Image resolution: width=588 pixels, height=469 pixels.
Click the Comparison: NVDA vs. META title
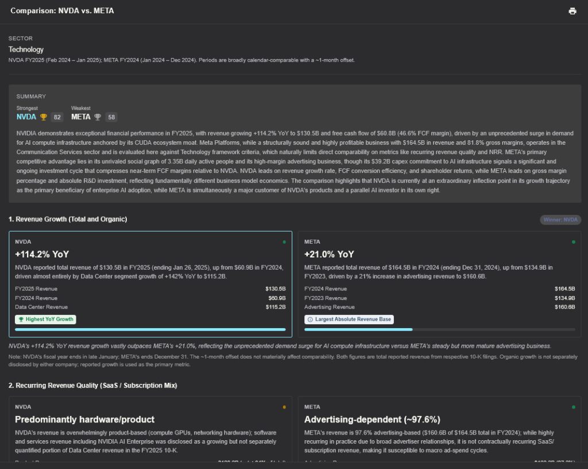coord(62,11)
